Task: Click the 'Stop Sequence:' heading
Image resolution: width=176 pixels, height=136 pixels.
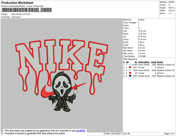Action: [x=130, y=59]
